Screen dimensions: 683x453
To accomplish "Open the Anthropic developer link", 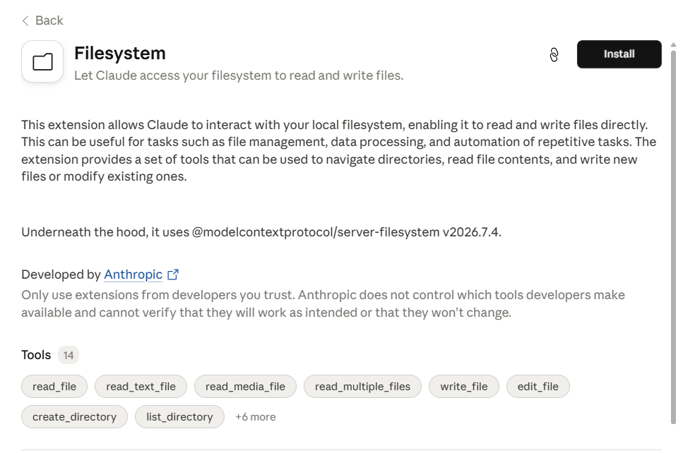I will (133, 274).
